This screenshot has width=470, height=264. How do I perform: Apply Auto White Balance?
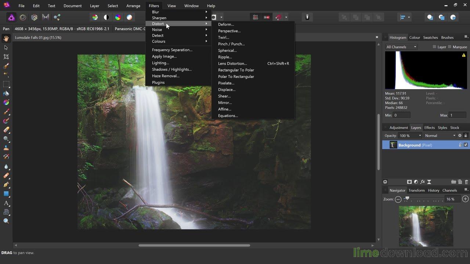(129, 17)
